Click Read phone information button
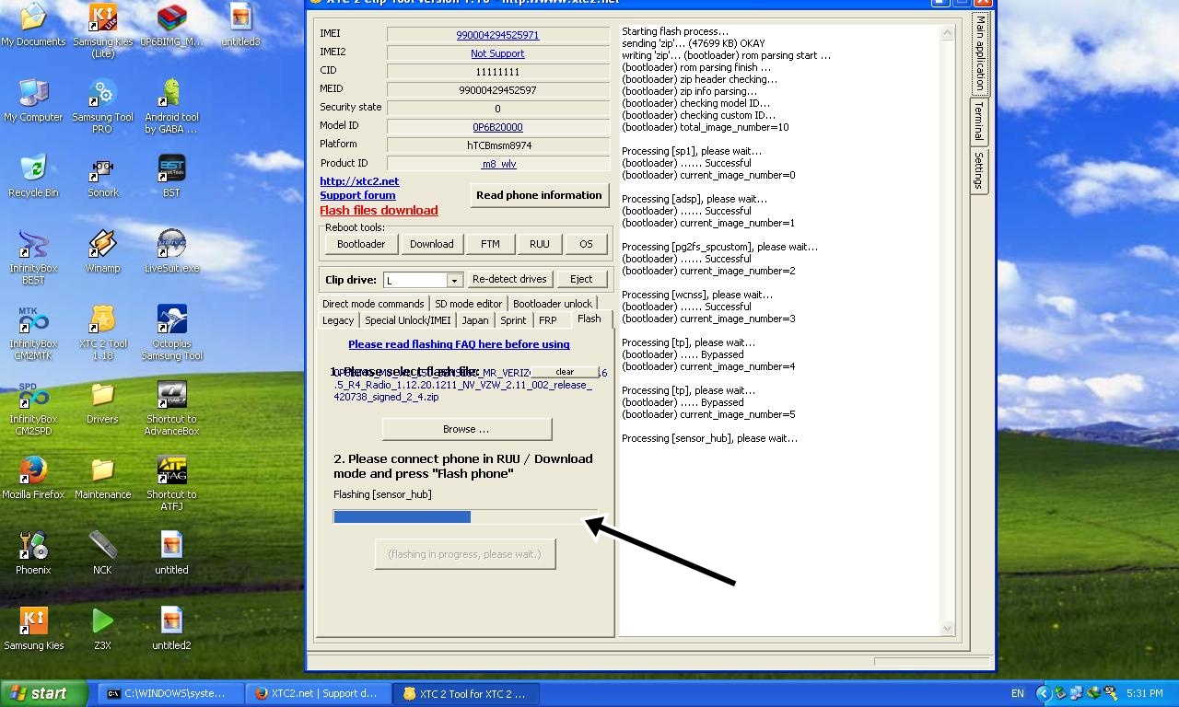The width and height of the screenshot is (1179, 707). click(539, 195)
